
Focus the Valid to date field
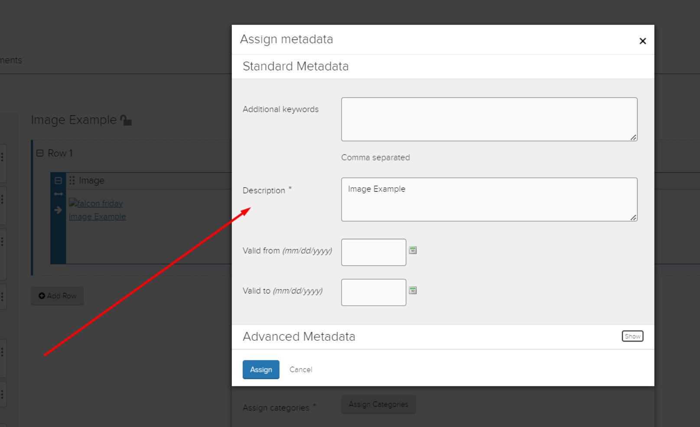373,292
